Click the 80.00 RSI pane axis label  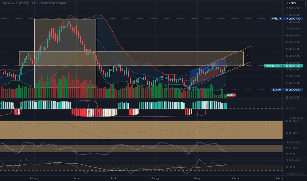pos(292,121)
